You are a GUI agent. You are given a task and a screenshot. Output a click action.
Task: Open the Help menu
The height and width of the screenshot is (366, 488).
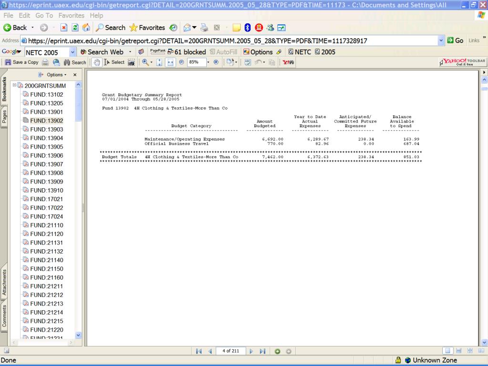(96, 15)
